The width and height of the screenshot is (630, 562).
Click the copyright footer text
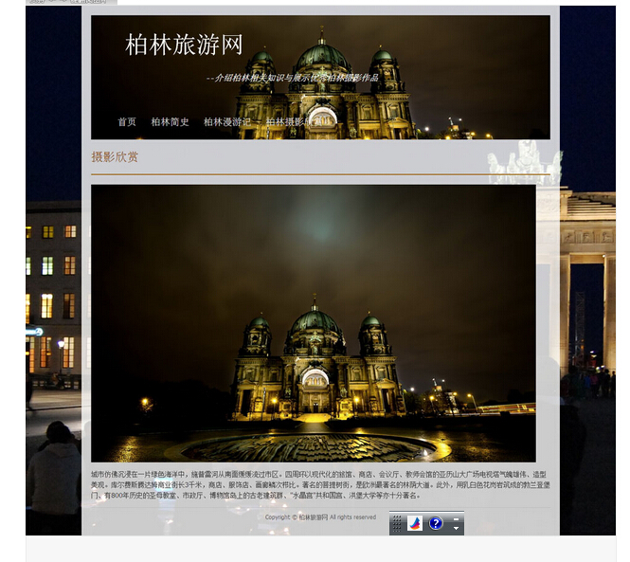[x=320, y=517]
